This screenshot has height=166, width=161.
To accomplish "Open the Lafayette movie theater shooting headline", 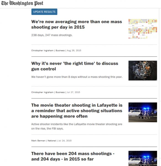I will pyautogui.click(x=77, y=111).
